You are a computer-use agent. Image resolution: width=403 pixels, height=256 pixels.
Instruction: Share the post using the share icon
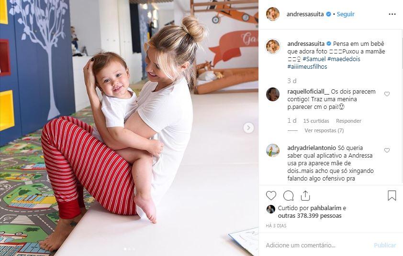(305, 196)
